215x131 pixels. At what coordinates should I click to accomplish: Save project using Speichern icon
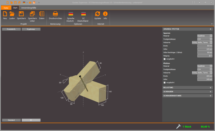(x=21, y=14)
